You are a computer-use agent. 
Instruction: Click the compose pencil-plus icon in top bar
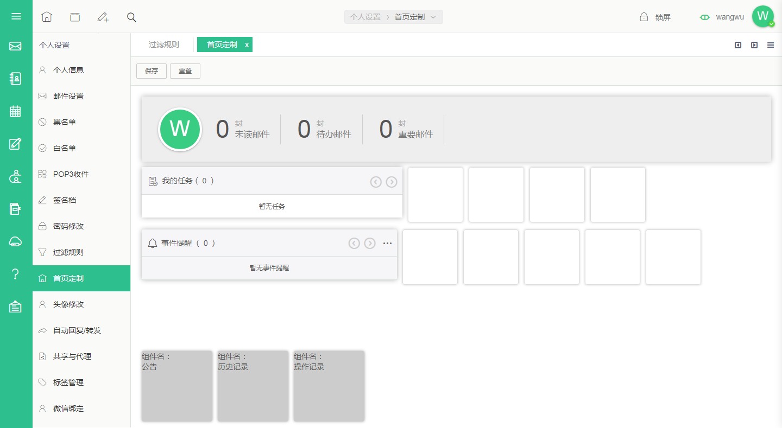pos(103,17)
